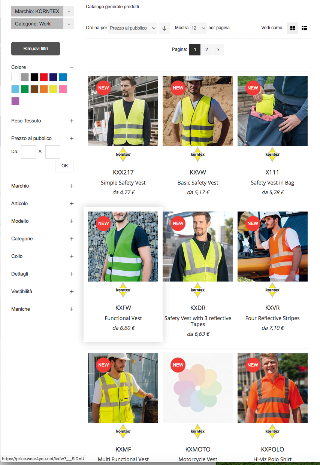Viewport: 320px width, 465px height.
Task: Select page 1 in pagination
Action: coord(195,49)
